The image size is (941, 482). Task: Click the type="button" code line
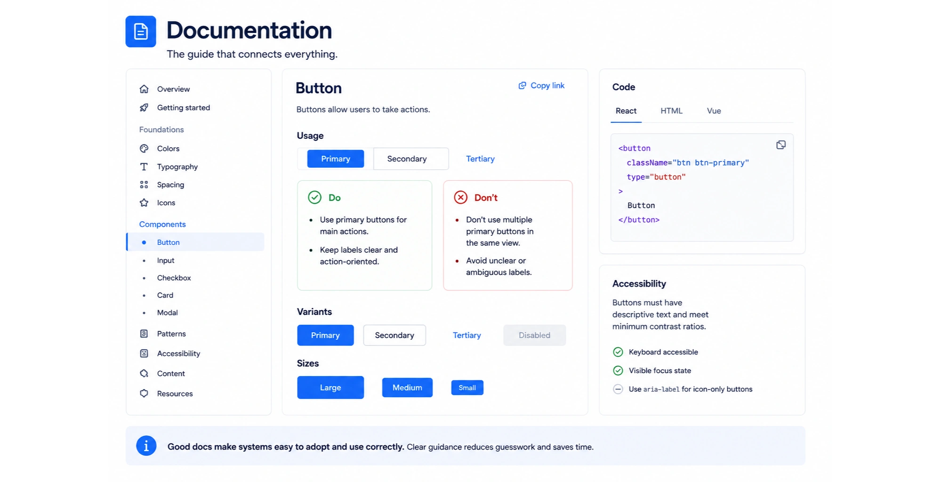pyautogui.click(x=656, y=177)
